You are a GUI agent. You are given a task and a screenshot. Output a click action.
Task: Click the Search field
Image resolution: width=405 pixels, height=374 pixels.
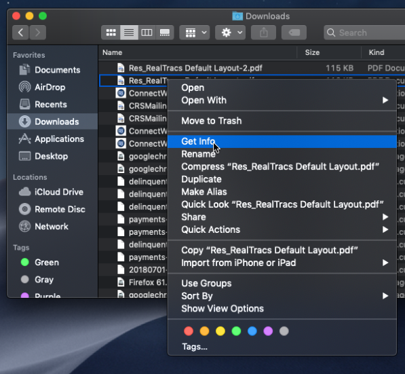(364, 33)
